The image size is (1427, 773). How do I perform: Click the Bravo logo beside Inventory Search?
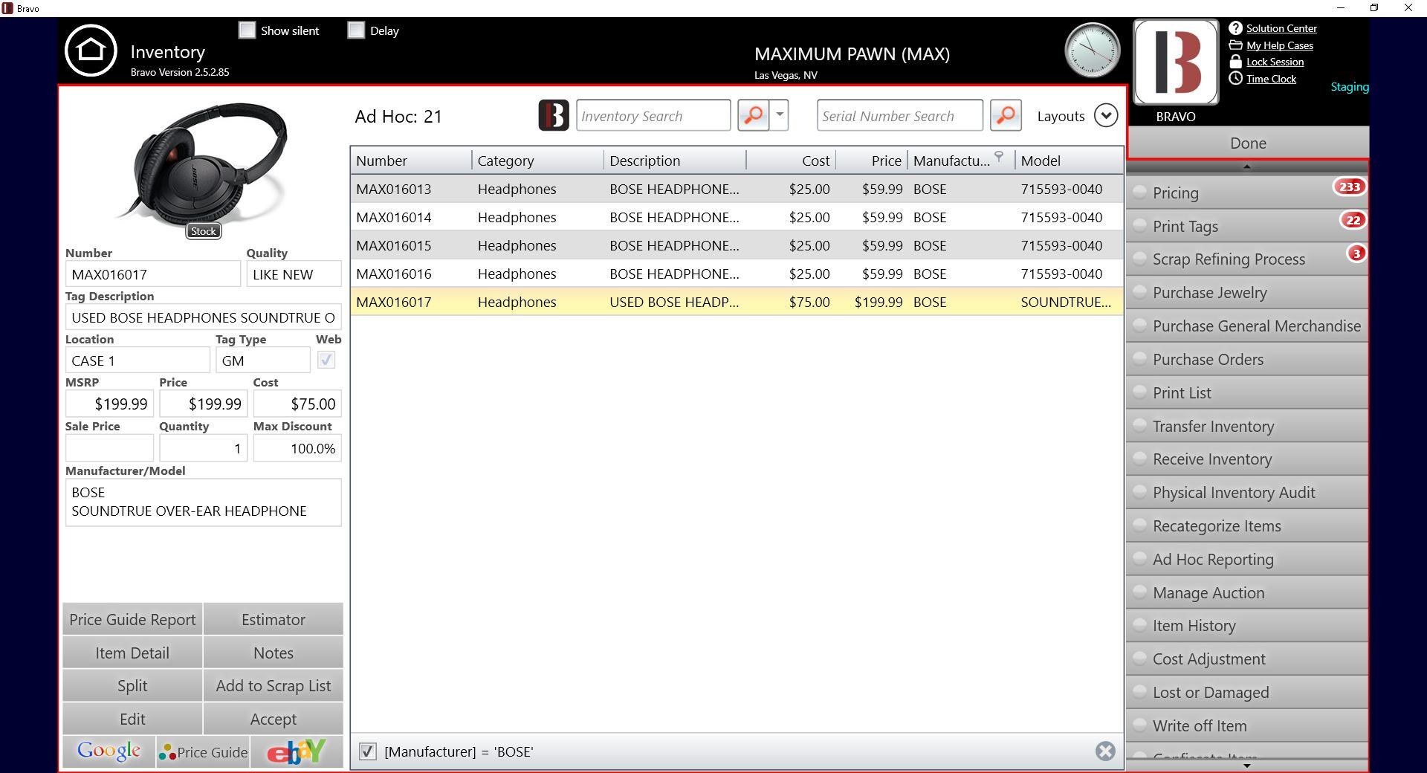554,115
